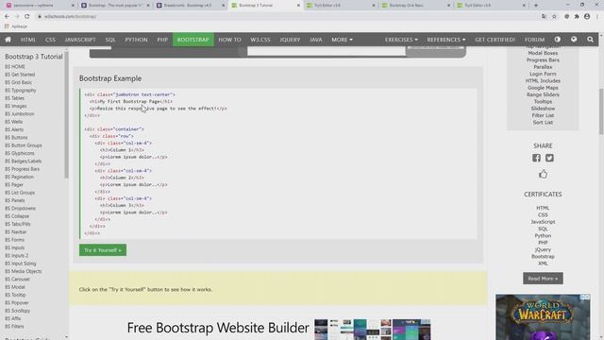Click the Read More button
This screenshot has height=340, width=604.
tap(543, 279)
